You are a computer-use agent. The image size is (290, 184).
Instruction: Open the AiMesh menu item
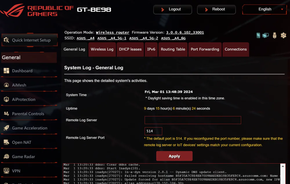click(x=29, y=85)
